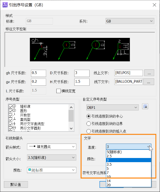Image resolution: width=160 pixels, height=192 pixels.
Task: Click the 线下文字 [BALLOON_PART field
Action: pyautogui.click(x=129, y=82)
